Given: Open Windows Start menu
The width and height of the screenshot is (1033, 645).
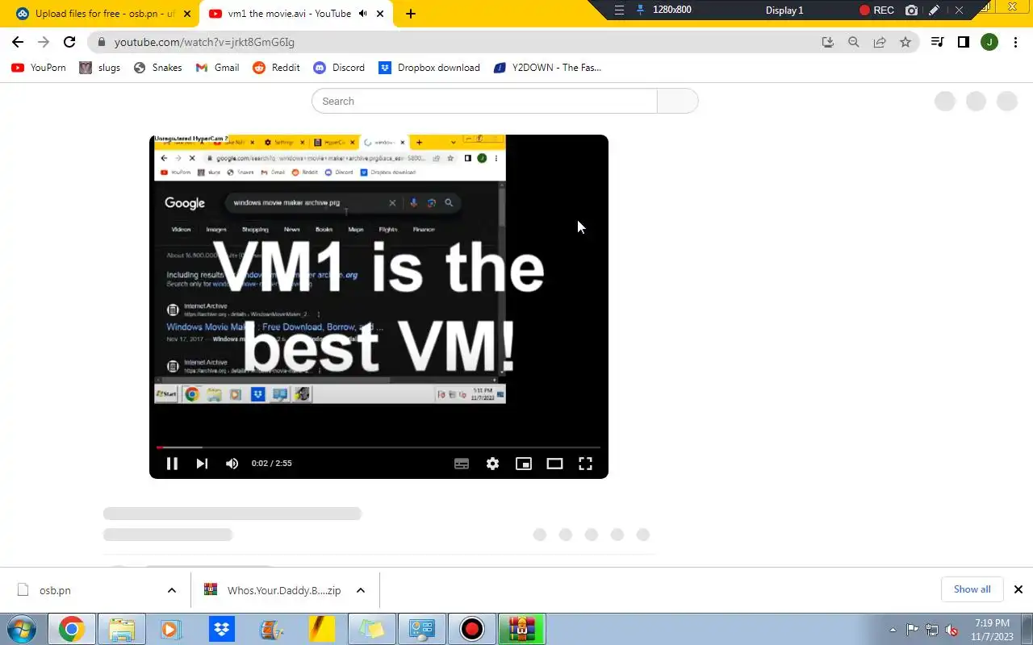Looking at the screenshot, I should [21, 629].
